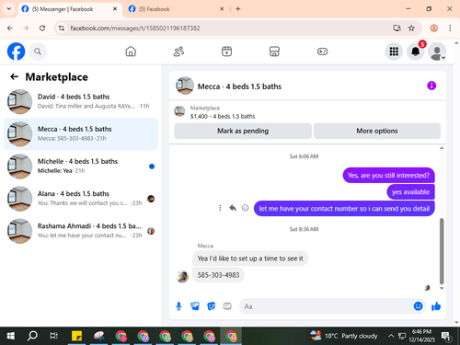Open the nine-dot Menu grid icon
Image resolution: width=460 pixels, height=345 pixels.
[394, 52]
